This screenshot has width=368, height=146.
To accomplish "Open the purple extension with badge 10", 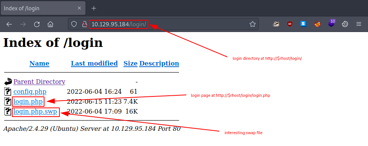I will [x=331, y=23].
